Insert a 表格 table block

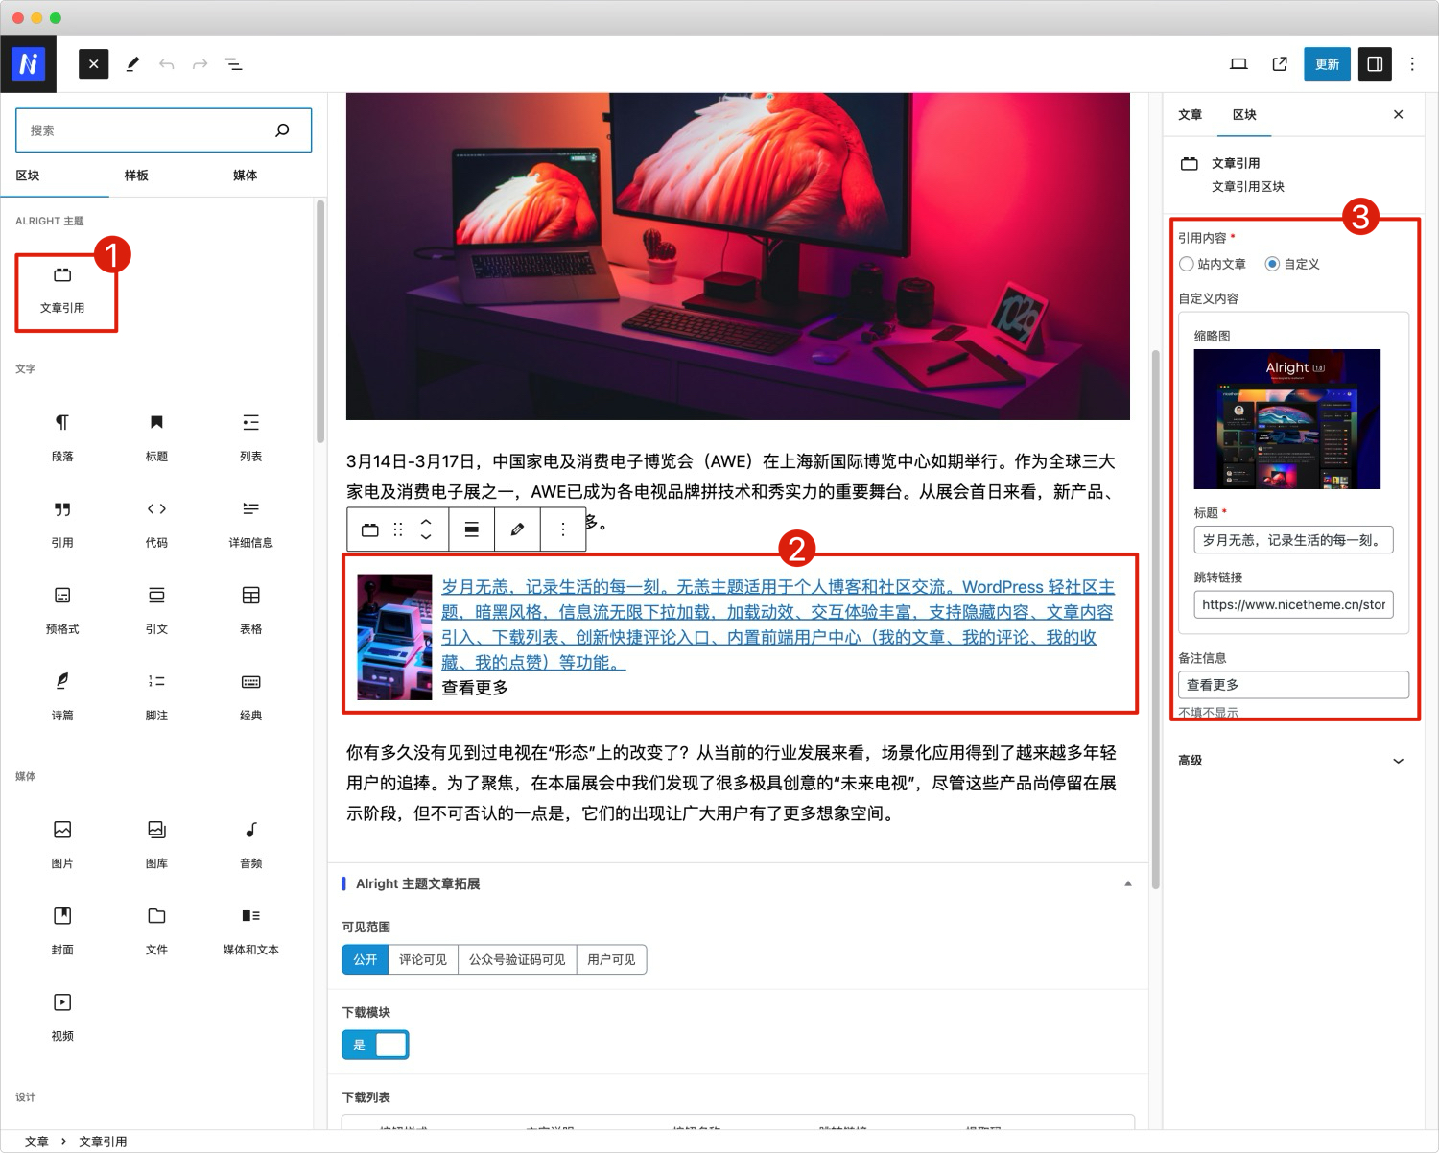(x=250, y=610)
